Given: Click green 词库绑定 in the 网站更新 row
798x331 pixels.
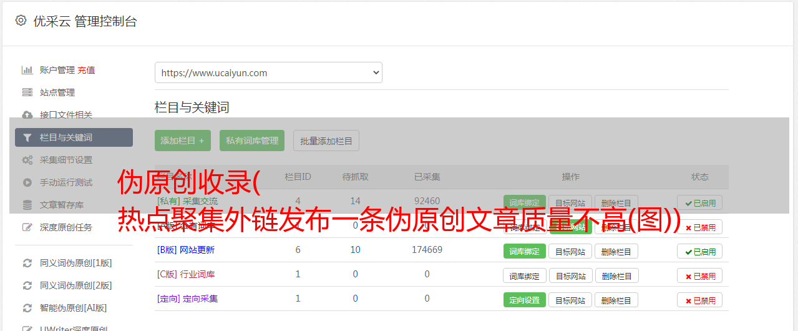Looking at the screenshot, I should 524,251.
